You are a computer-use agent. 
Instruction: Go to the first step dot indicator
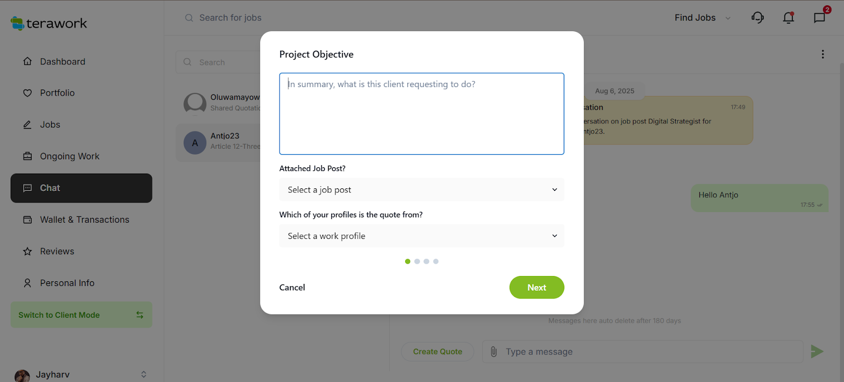408,261
